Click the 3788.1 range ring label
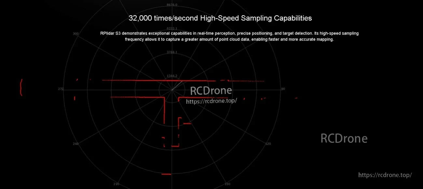This screenshot has height=189, width=423. pos(172,52)
